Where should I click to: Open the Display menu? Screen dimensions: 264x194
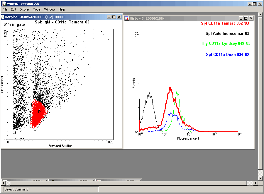25,9
